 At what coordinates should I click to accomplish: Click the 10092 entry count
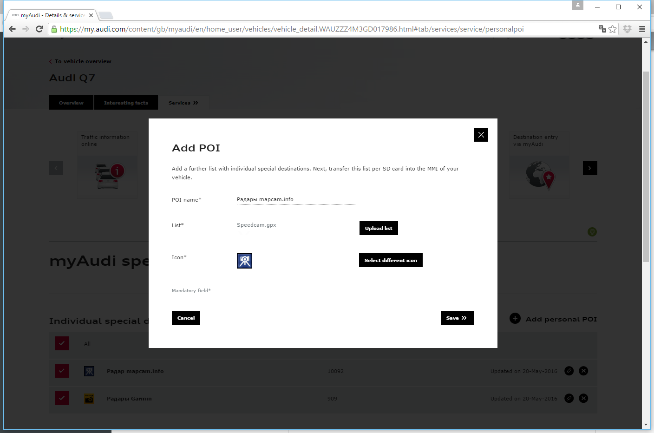[x=335, y=371]
